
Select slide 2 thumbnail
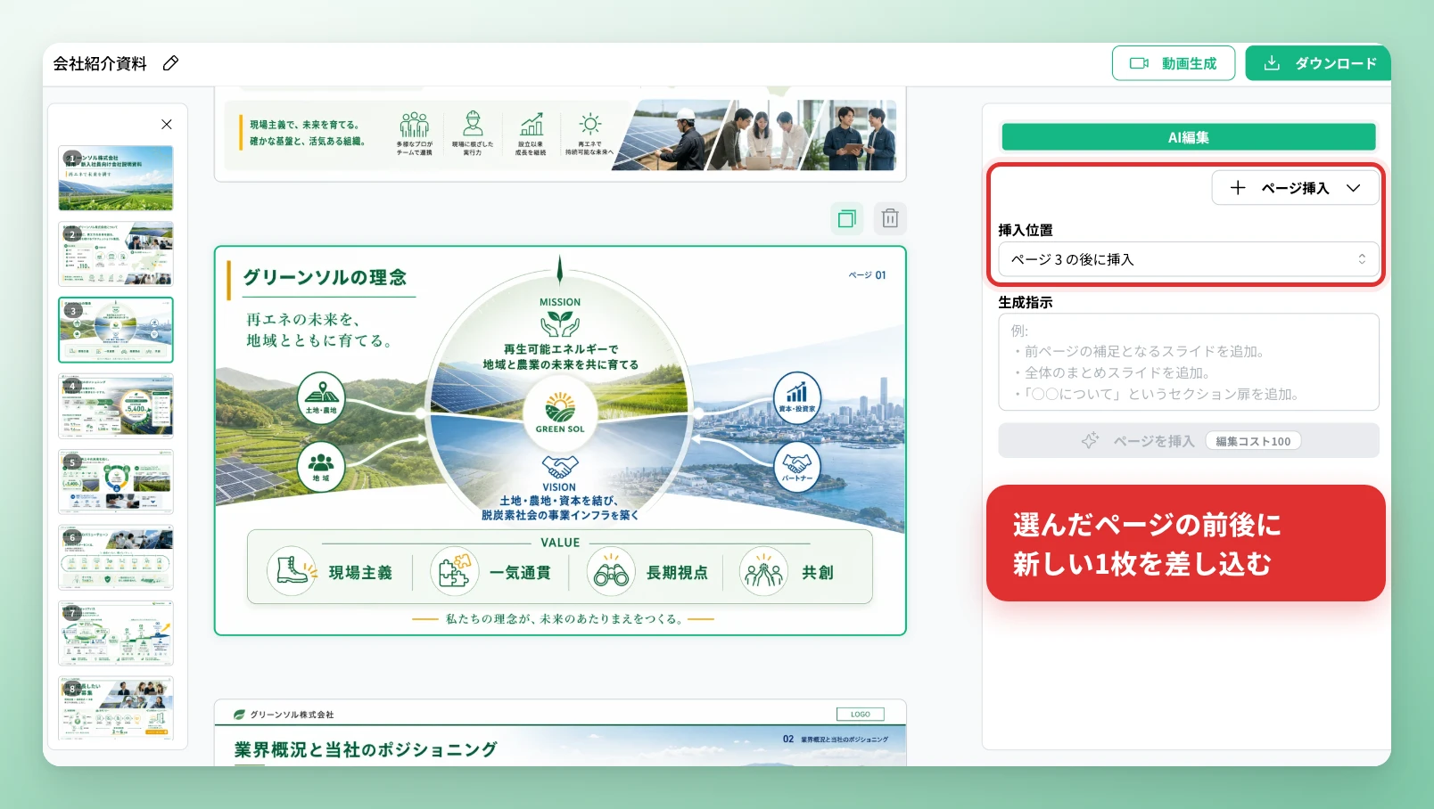click(x=116, y=254)
